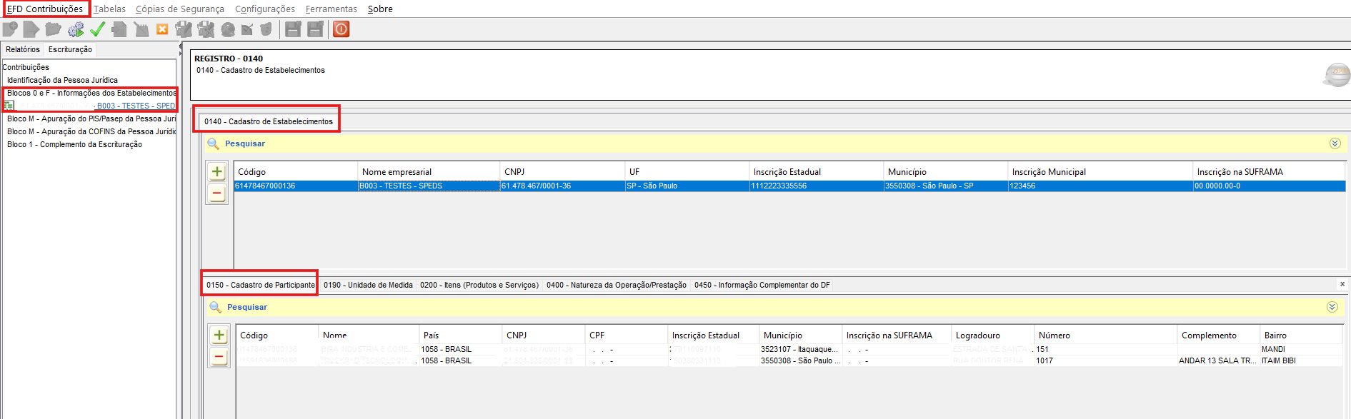
Task: Open the B003 - TESTES - SPED link
Action: 136,106
